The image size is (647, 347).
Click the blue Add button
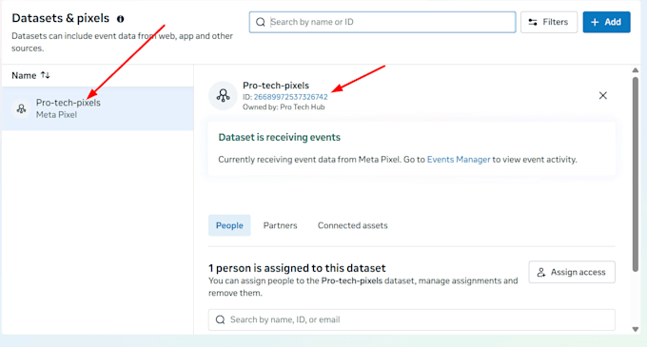click(606, 22)
